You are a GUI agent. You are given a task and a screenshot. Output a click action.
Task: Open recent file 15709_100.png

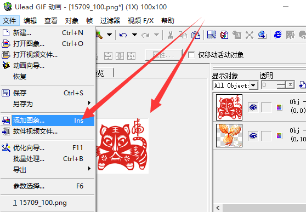pyautogui.click(x=47, y=203)
